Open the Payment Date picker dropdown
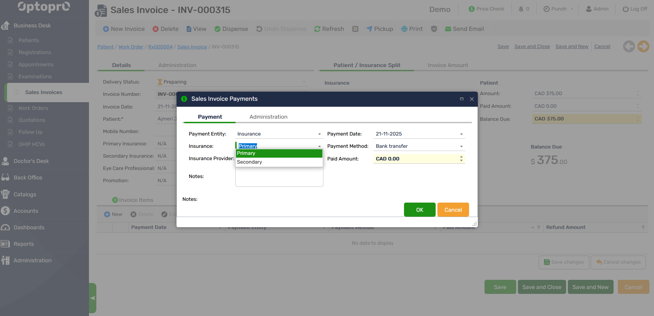 click(461, 134)
